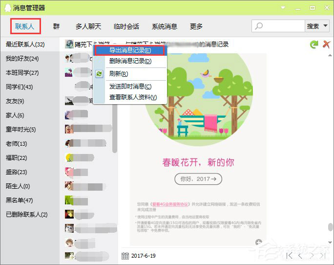Select 福职(22) group
The image size is (334, 265).
30,158
